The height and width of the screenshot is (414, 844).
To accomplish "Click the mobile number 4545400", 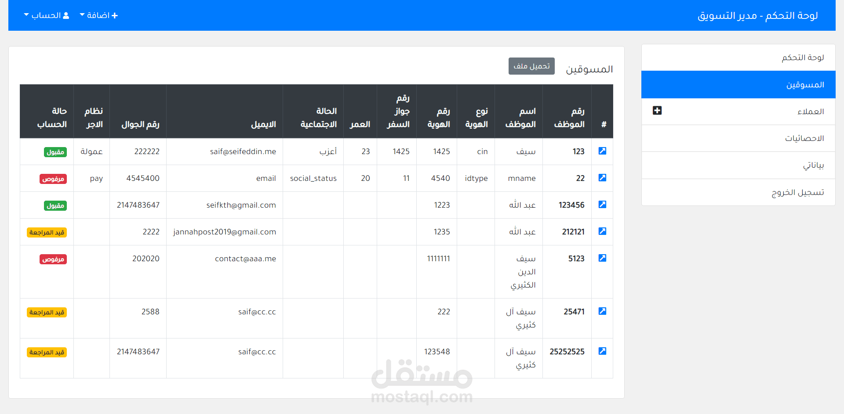I will tap(143, 178).
